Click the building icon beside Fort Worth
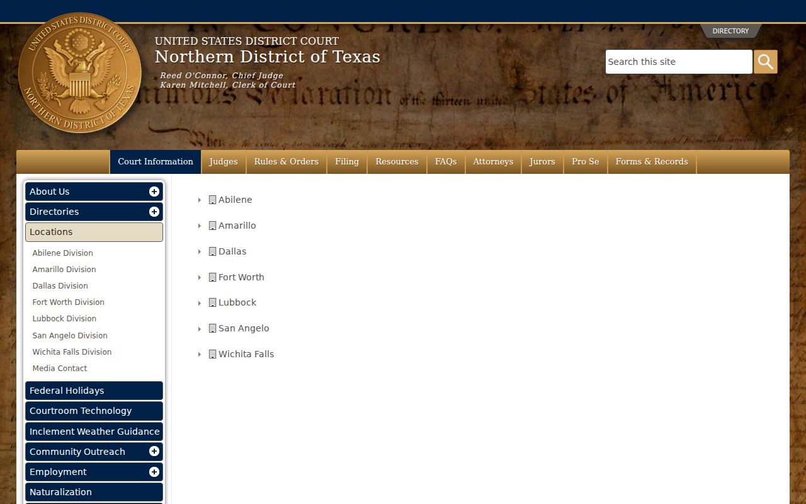The image size is (806, 504). [212, 277]
